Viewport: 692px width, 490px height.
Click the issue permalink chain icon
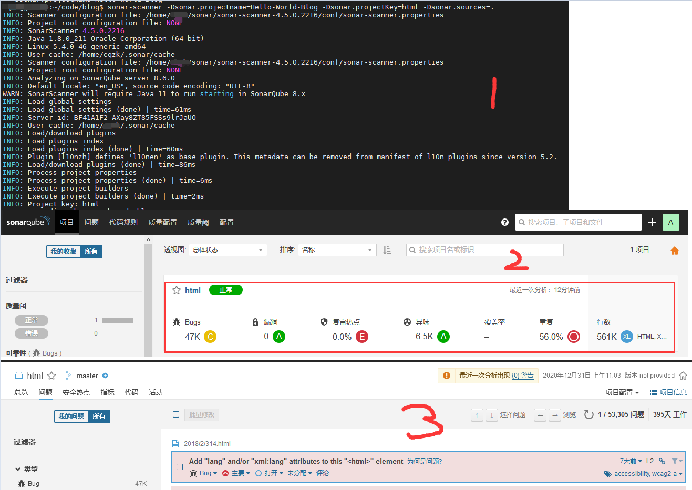pos(662,461)
